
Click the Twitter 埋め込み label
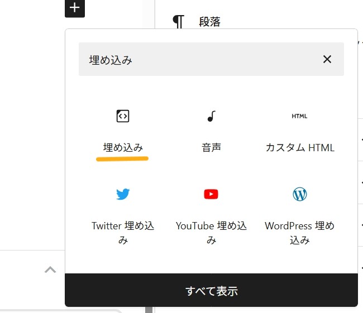[123, 233]
